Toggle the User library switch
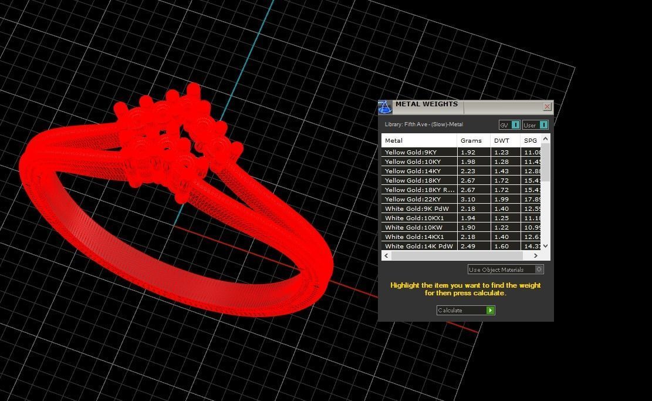Image resolution: width=652 pixels, height=401 pixels. pyautogui.click(x=536, y=125)
